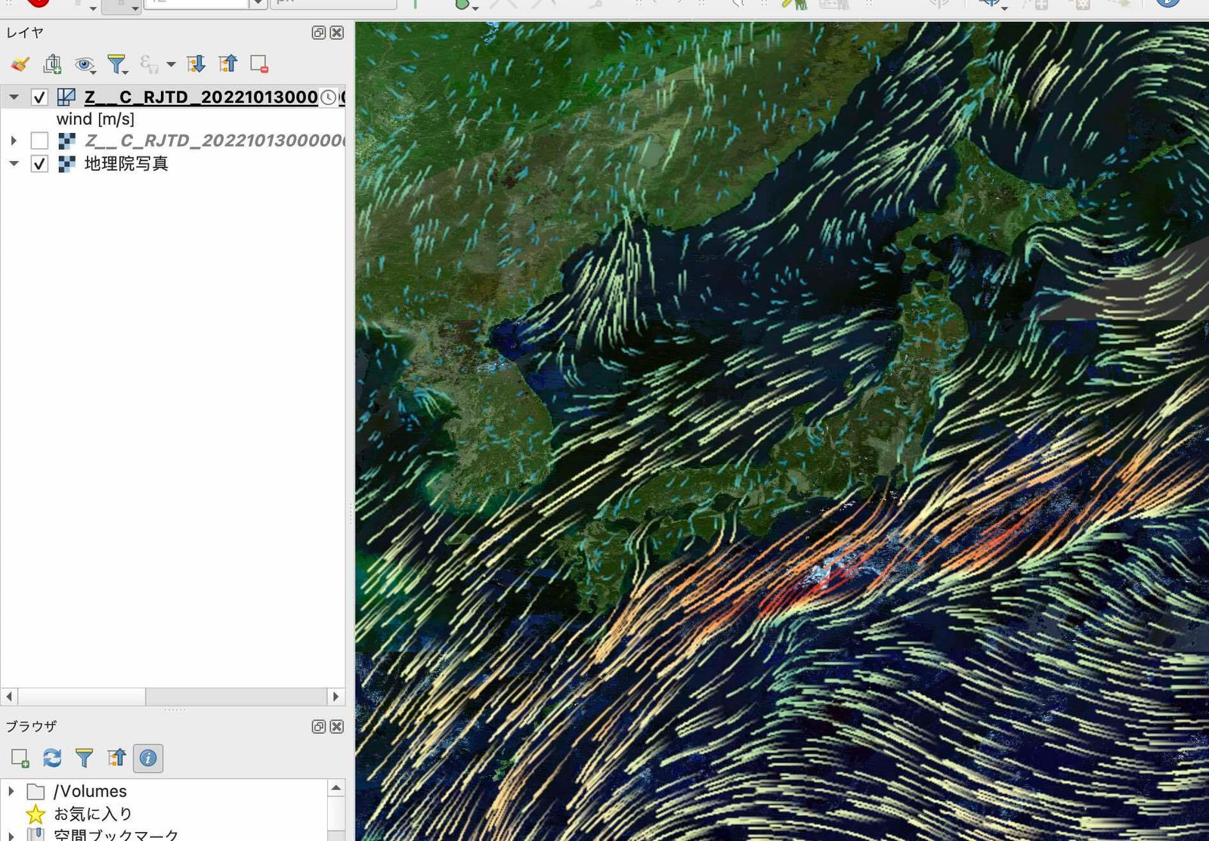The height and width of the screenshot is (841, 1209).
Task: Close the Browser panel
Action: pyautogui.click(x=337, y=726)
